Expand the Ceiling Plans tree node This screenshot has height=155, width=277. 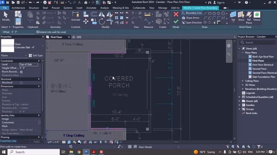242,81
